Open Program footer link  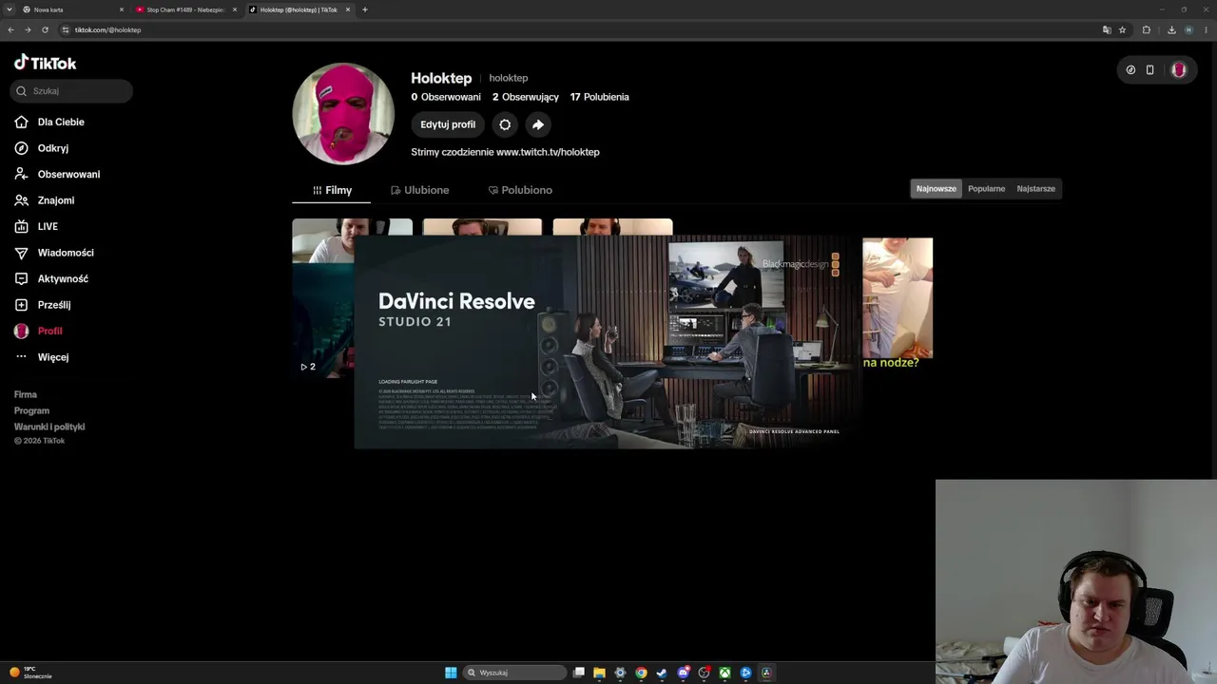31,410
